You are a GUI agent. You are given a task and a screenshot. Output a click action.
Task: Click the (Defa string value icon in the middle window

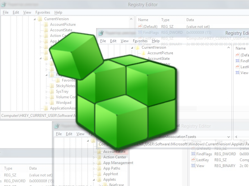(237, 55)
